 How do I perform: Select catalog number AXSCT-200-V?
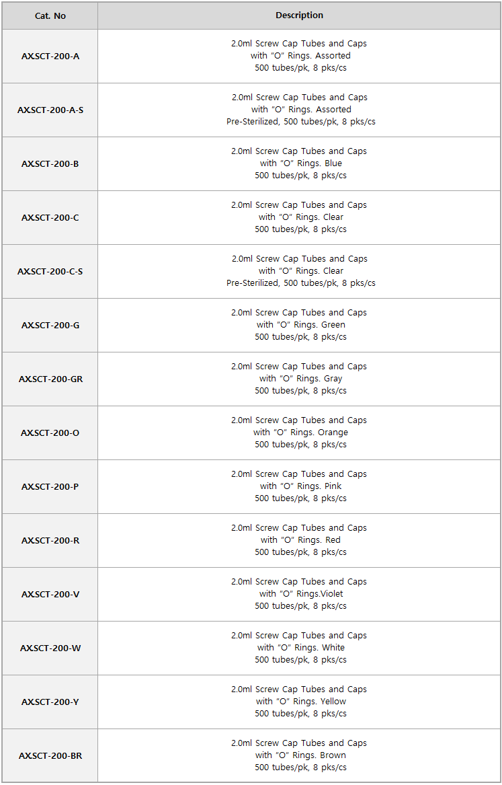[x=50, y=594]
